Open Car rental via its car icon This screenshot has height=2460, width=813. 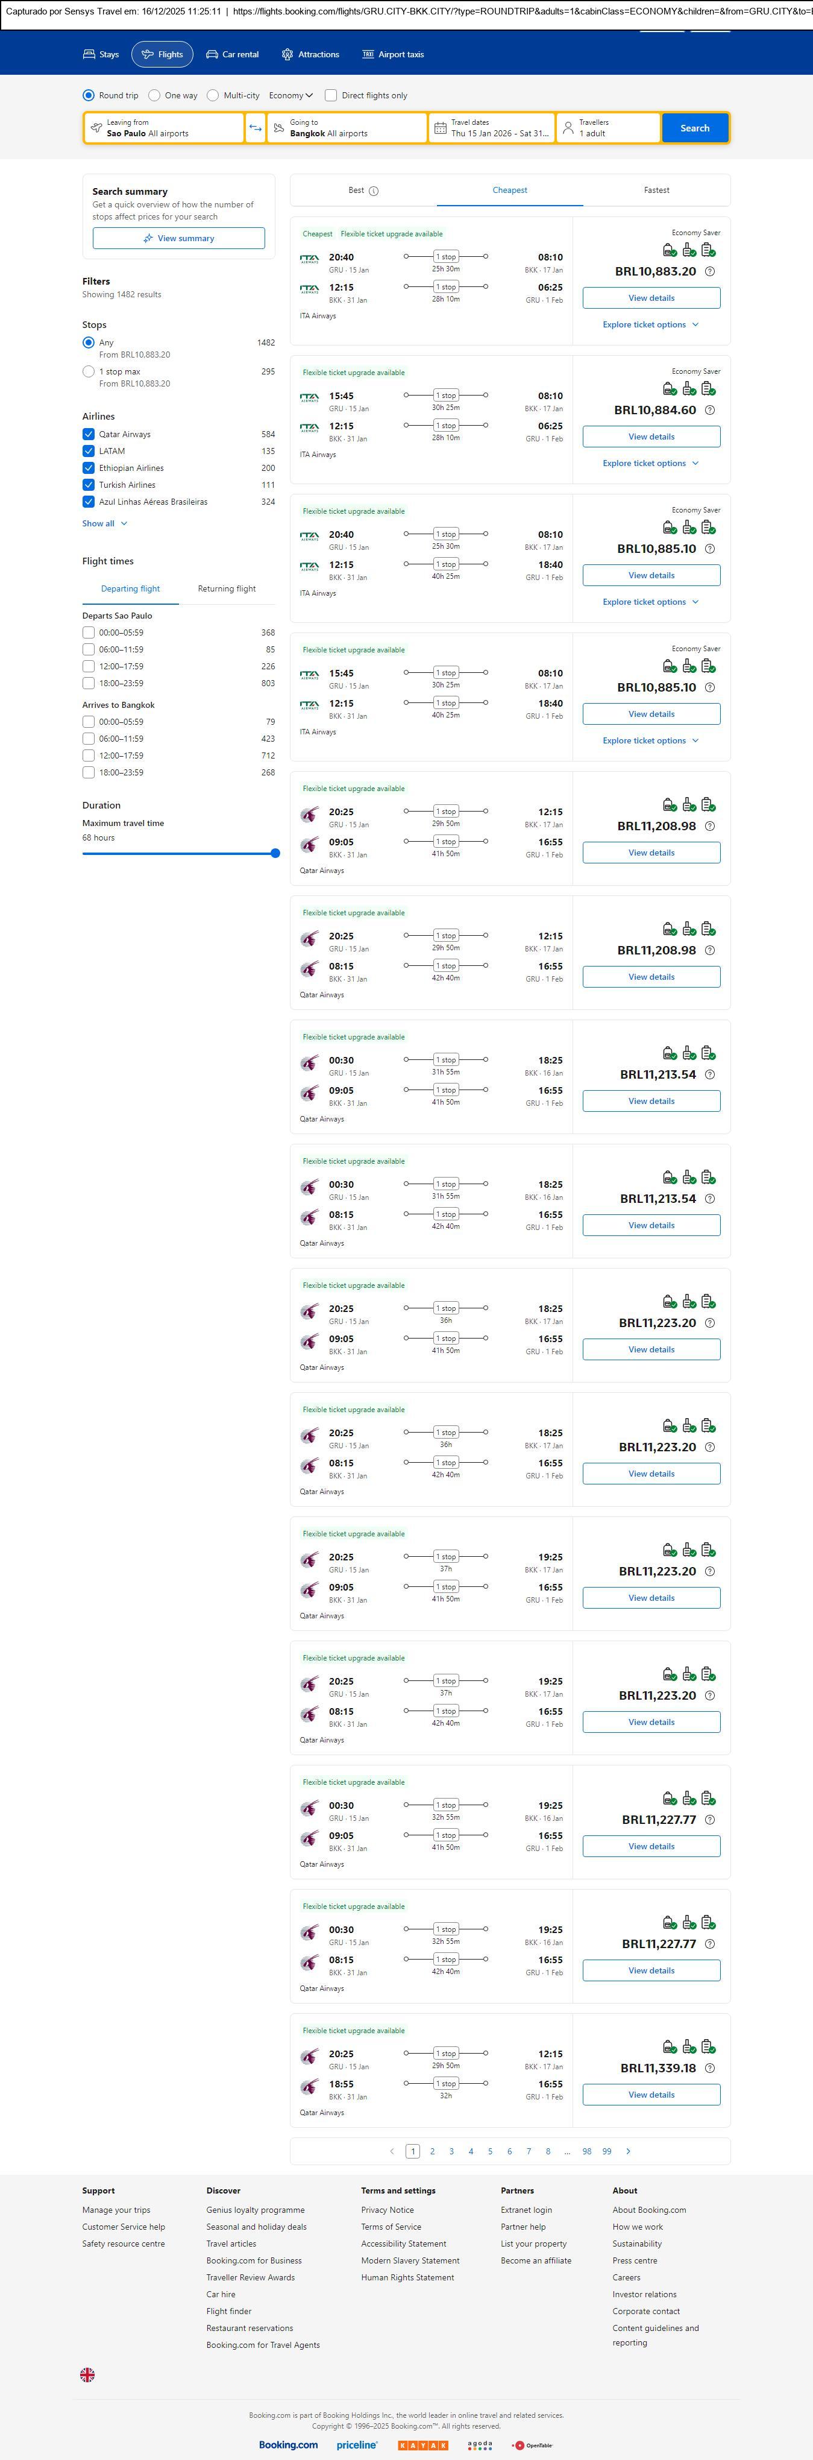[x=212, y=54]
